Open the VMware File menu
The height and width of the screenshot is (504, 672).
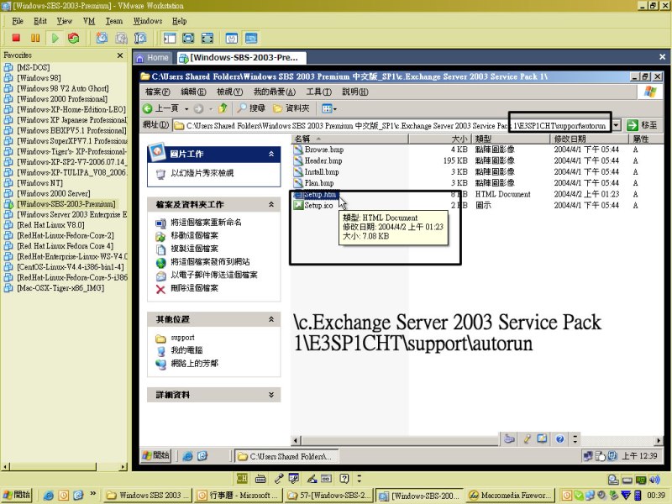(18, 21)
